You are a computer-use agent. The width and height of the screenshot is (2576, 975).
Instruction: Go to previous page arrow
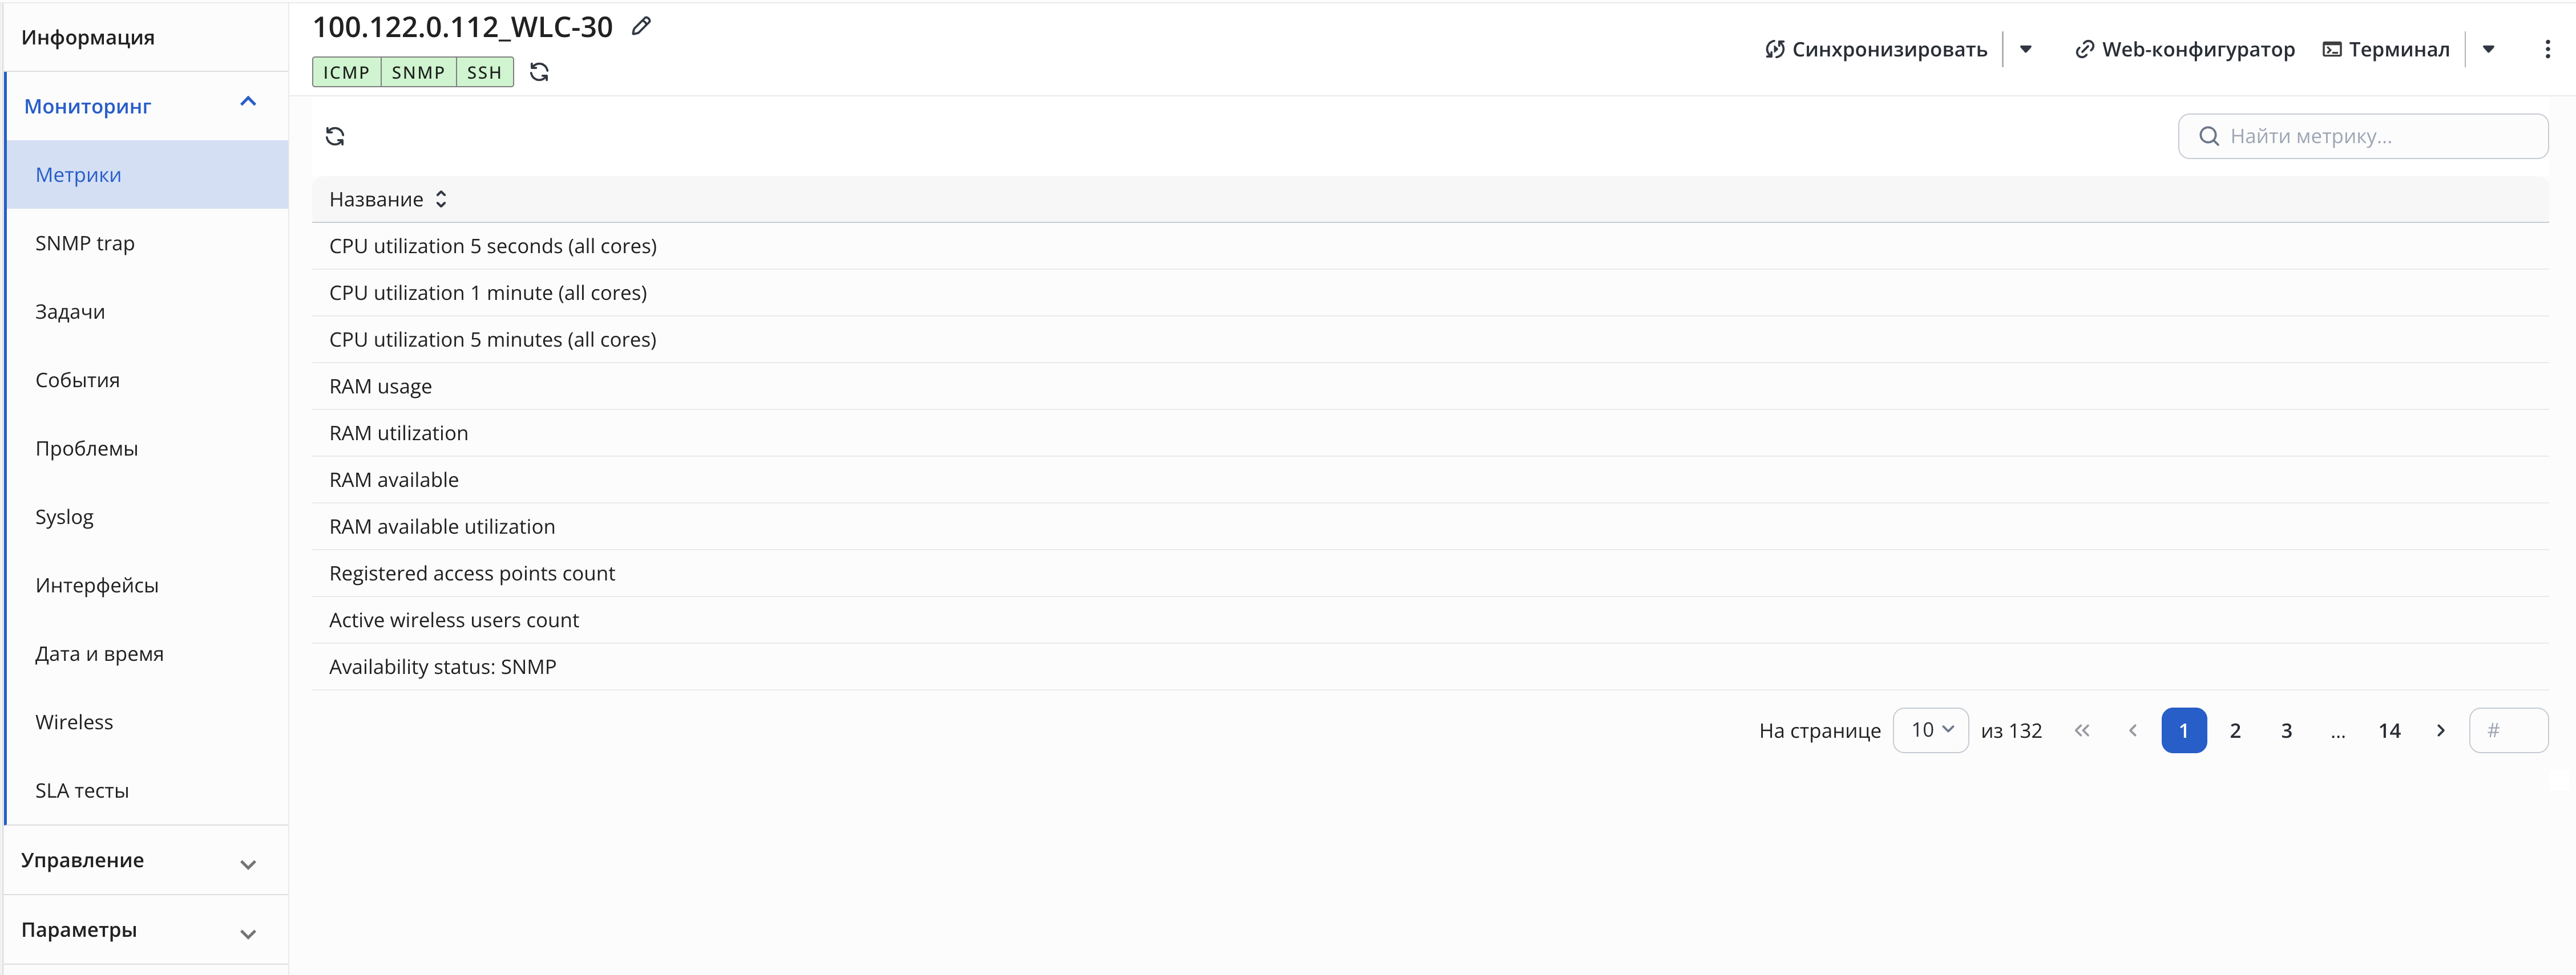pos(2133,730)
